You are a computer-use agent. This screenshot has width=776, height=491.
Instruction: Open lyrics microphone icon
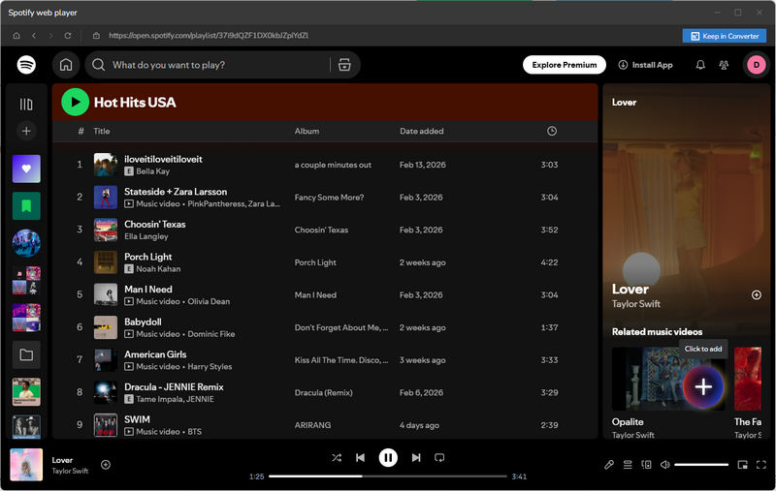(x=609, y=464)
